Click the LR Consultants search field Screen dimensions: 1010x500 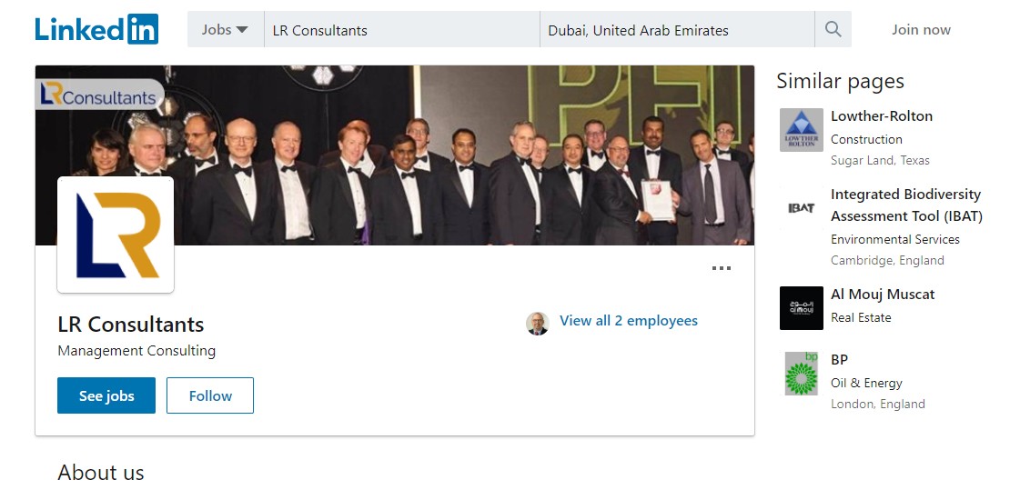click(x=400, y=30)
